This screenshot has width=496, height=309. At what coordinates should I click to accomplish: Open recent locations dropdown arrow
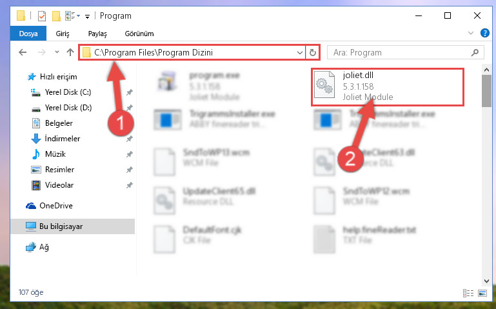click(x=57, y=52)
